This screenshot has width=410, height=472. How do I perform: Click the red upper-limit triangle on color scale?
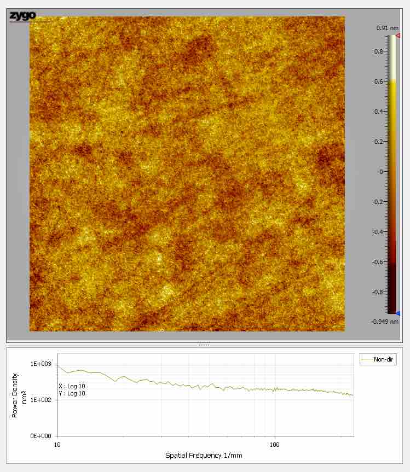pyautogui.click(x=398, y=35)
